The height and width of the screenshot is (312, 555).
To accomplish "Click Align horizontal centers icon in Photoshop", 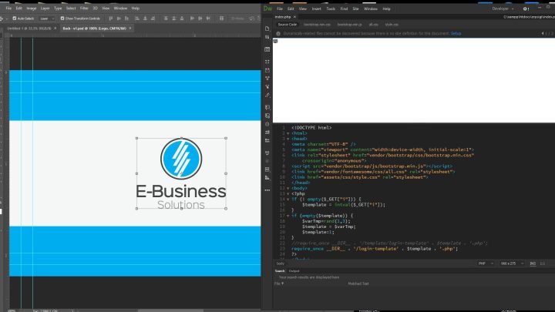I will [145, 18].
